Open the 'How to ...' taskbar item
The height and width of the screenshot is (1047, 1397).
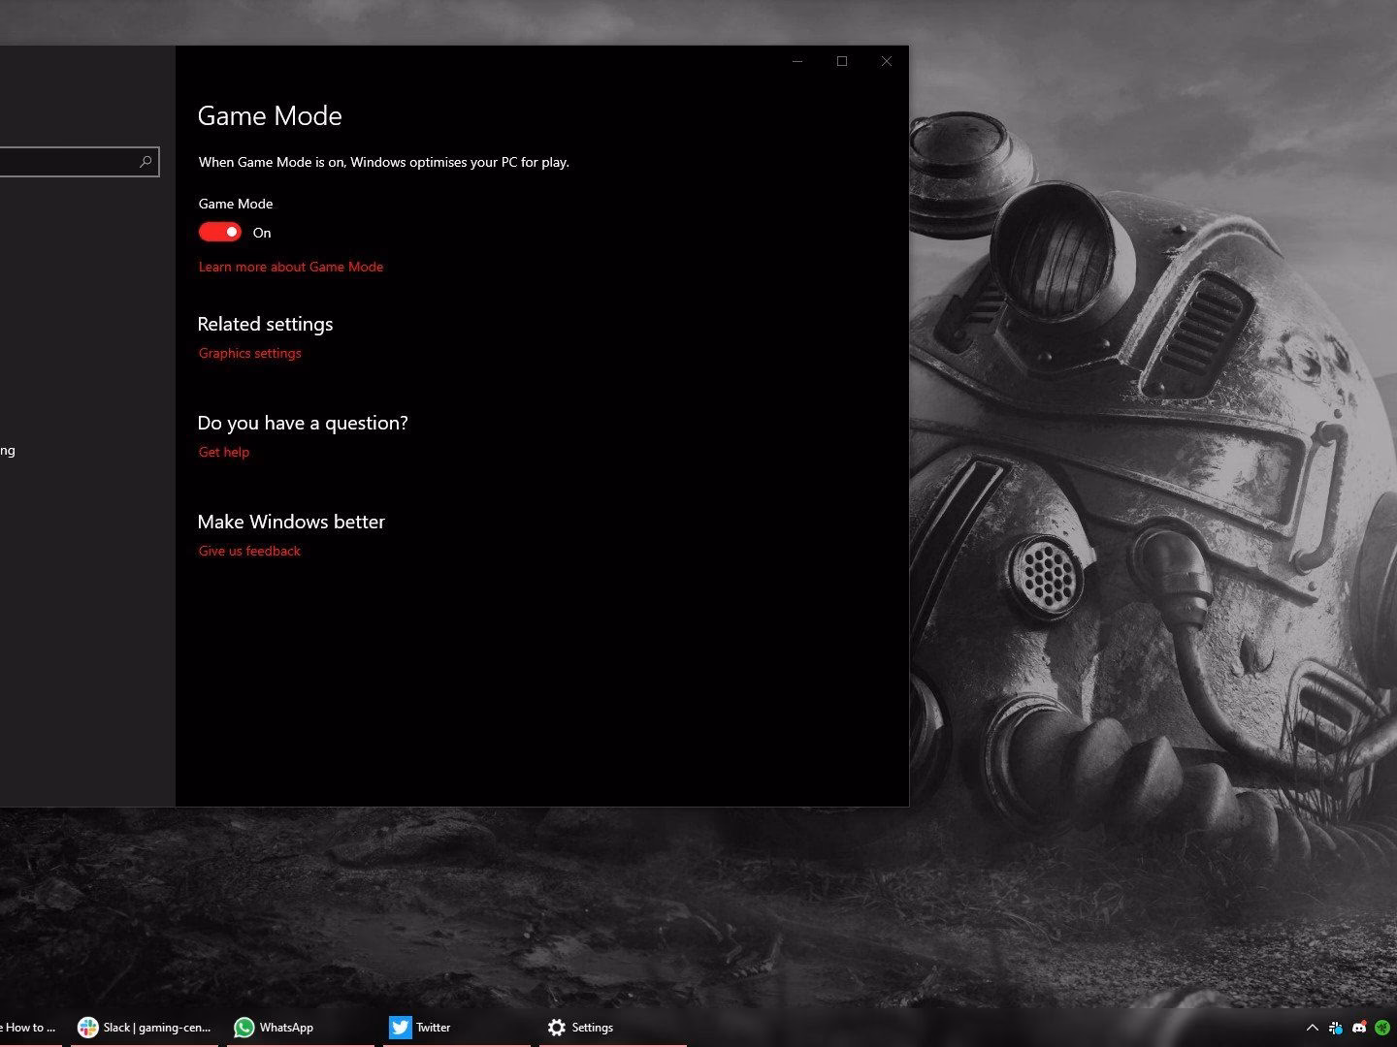point(30,1028)
